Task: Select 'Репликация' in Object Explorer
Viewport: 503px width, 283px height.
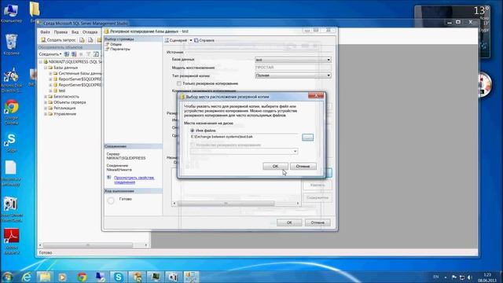Action: 64,108
